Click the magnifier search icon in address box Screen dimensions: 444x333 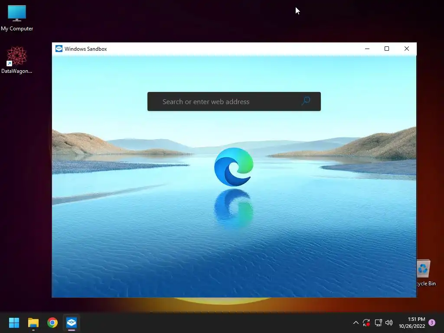click(x=306, y=101)
